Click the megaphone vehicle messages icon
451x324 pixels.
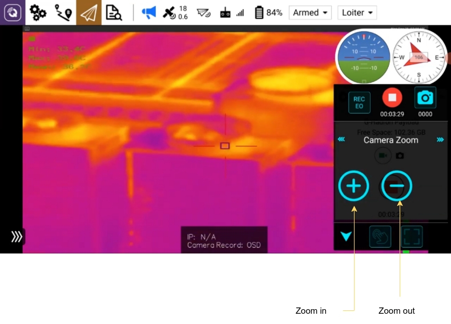[x=148, y=13]
